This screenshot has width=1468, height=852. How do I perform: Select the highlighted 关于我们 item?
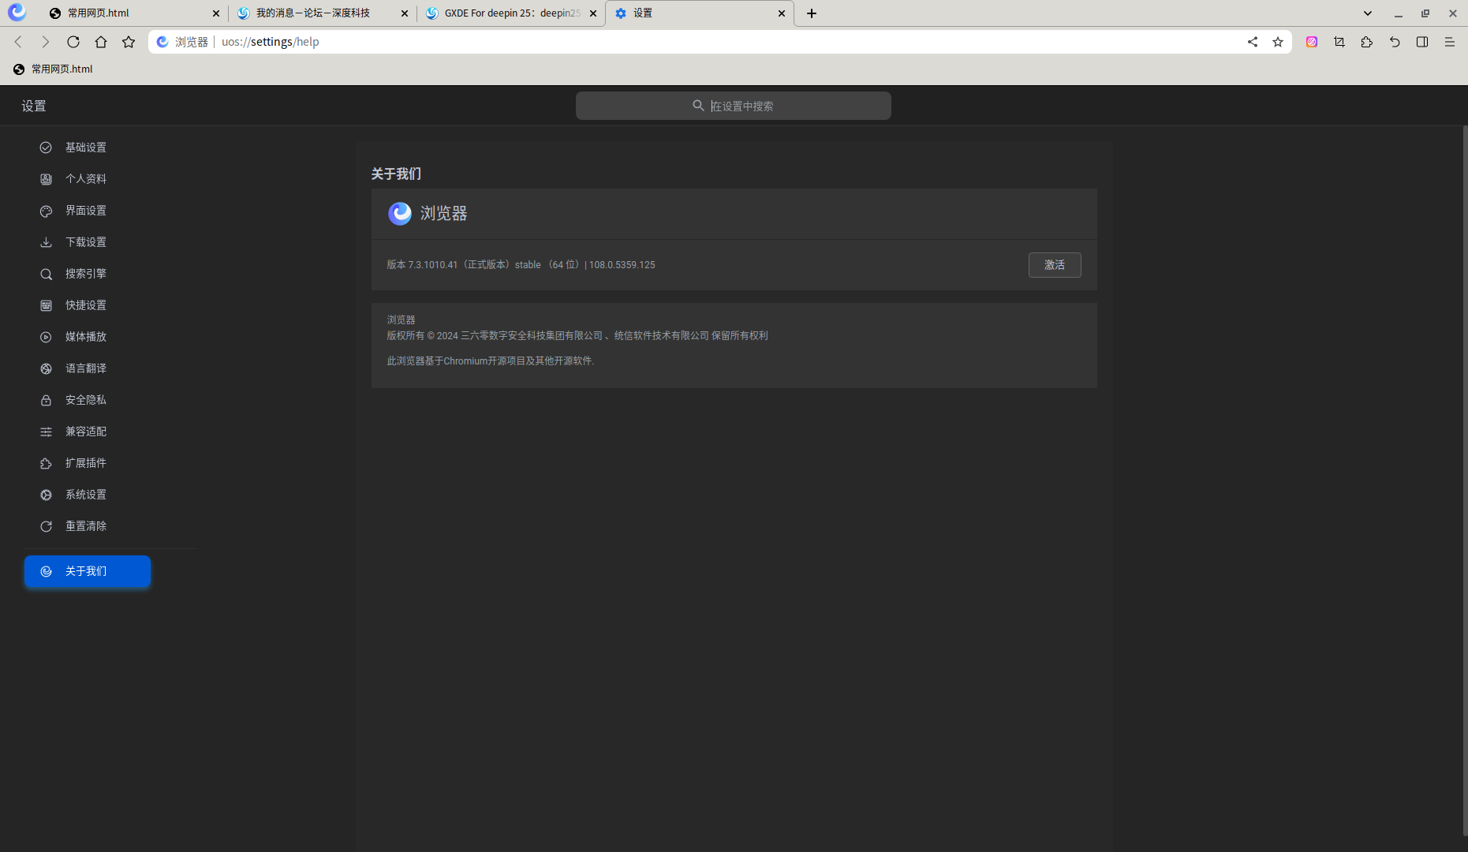coord(88,571)
